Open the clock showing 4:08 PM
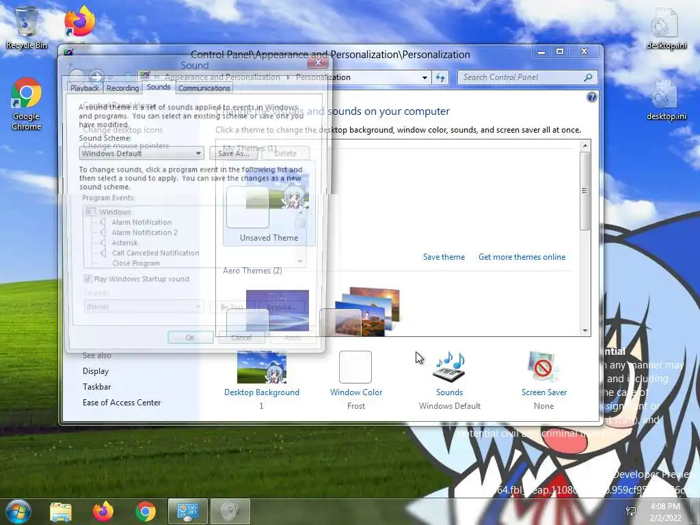 (665, 512)
